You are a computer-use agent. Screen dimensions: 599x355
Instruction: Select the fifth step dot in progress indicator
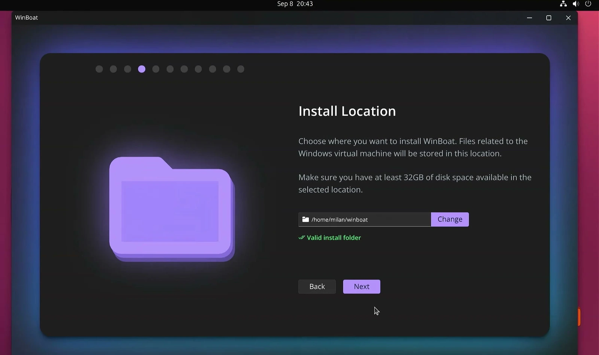(156, 69)
